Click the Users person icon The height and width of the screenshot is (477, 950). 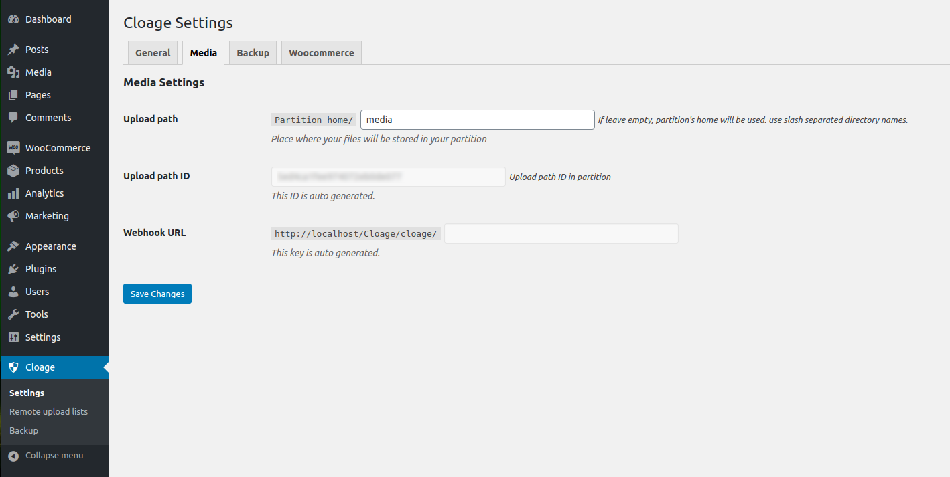13,292
